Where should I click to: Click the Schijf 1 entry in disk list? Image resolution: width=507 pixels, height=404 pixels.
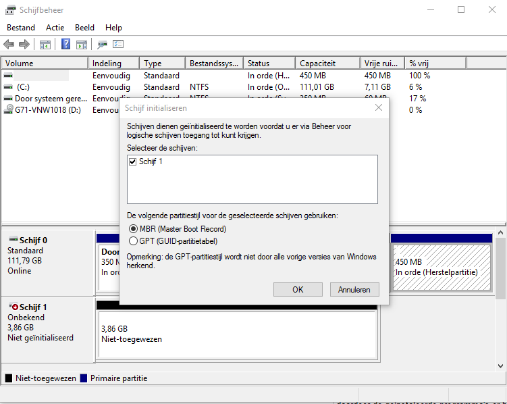tap(151, 161)
